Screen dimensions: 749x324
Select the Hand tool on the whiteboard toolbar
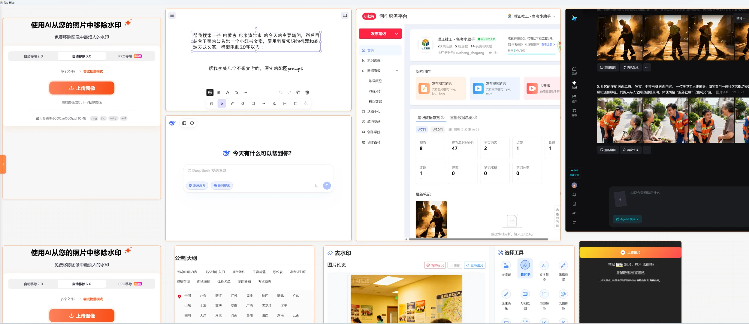pos(211,103)
